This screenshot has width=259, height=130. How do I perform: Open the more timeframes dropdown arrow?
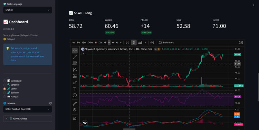[x=121, y=42]
